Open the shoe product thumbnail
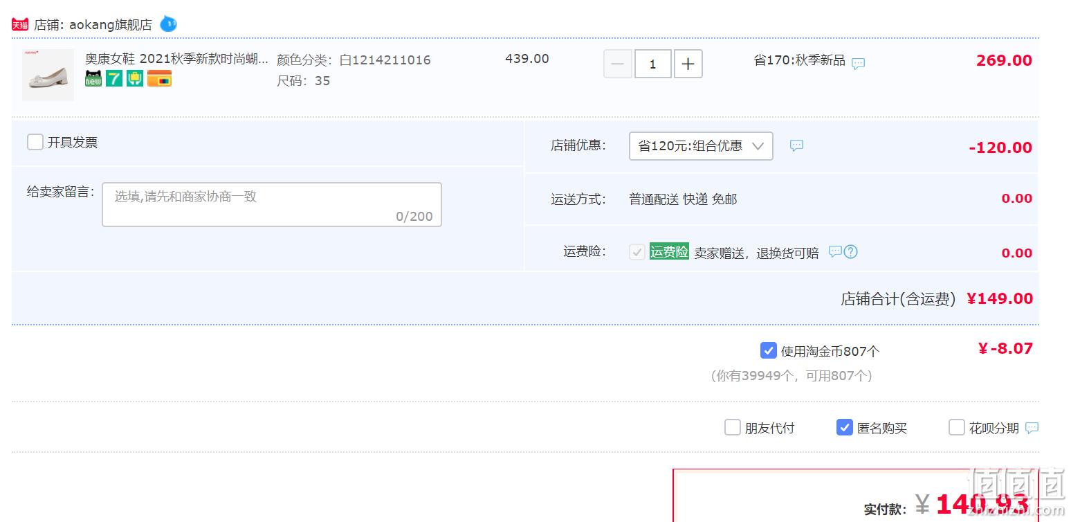The height and width of the screenshot is (522, 1071). [48, 75]
